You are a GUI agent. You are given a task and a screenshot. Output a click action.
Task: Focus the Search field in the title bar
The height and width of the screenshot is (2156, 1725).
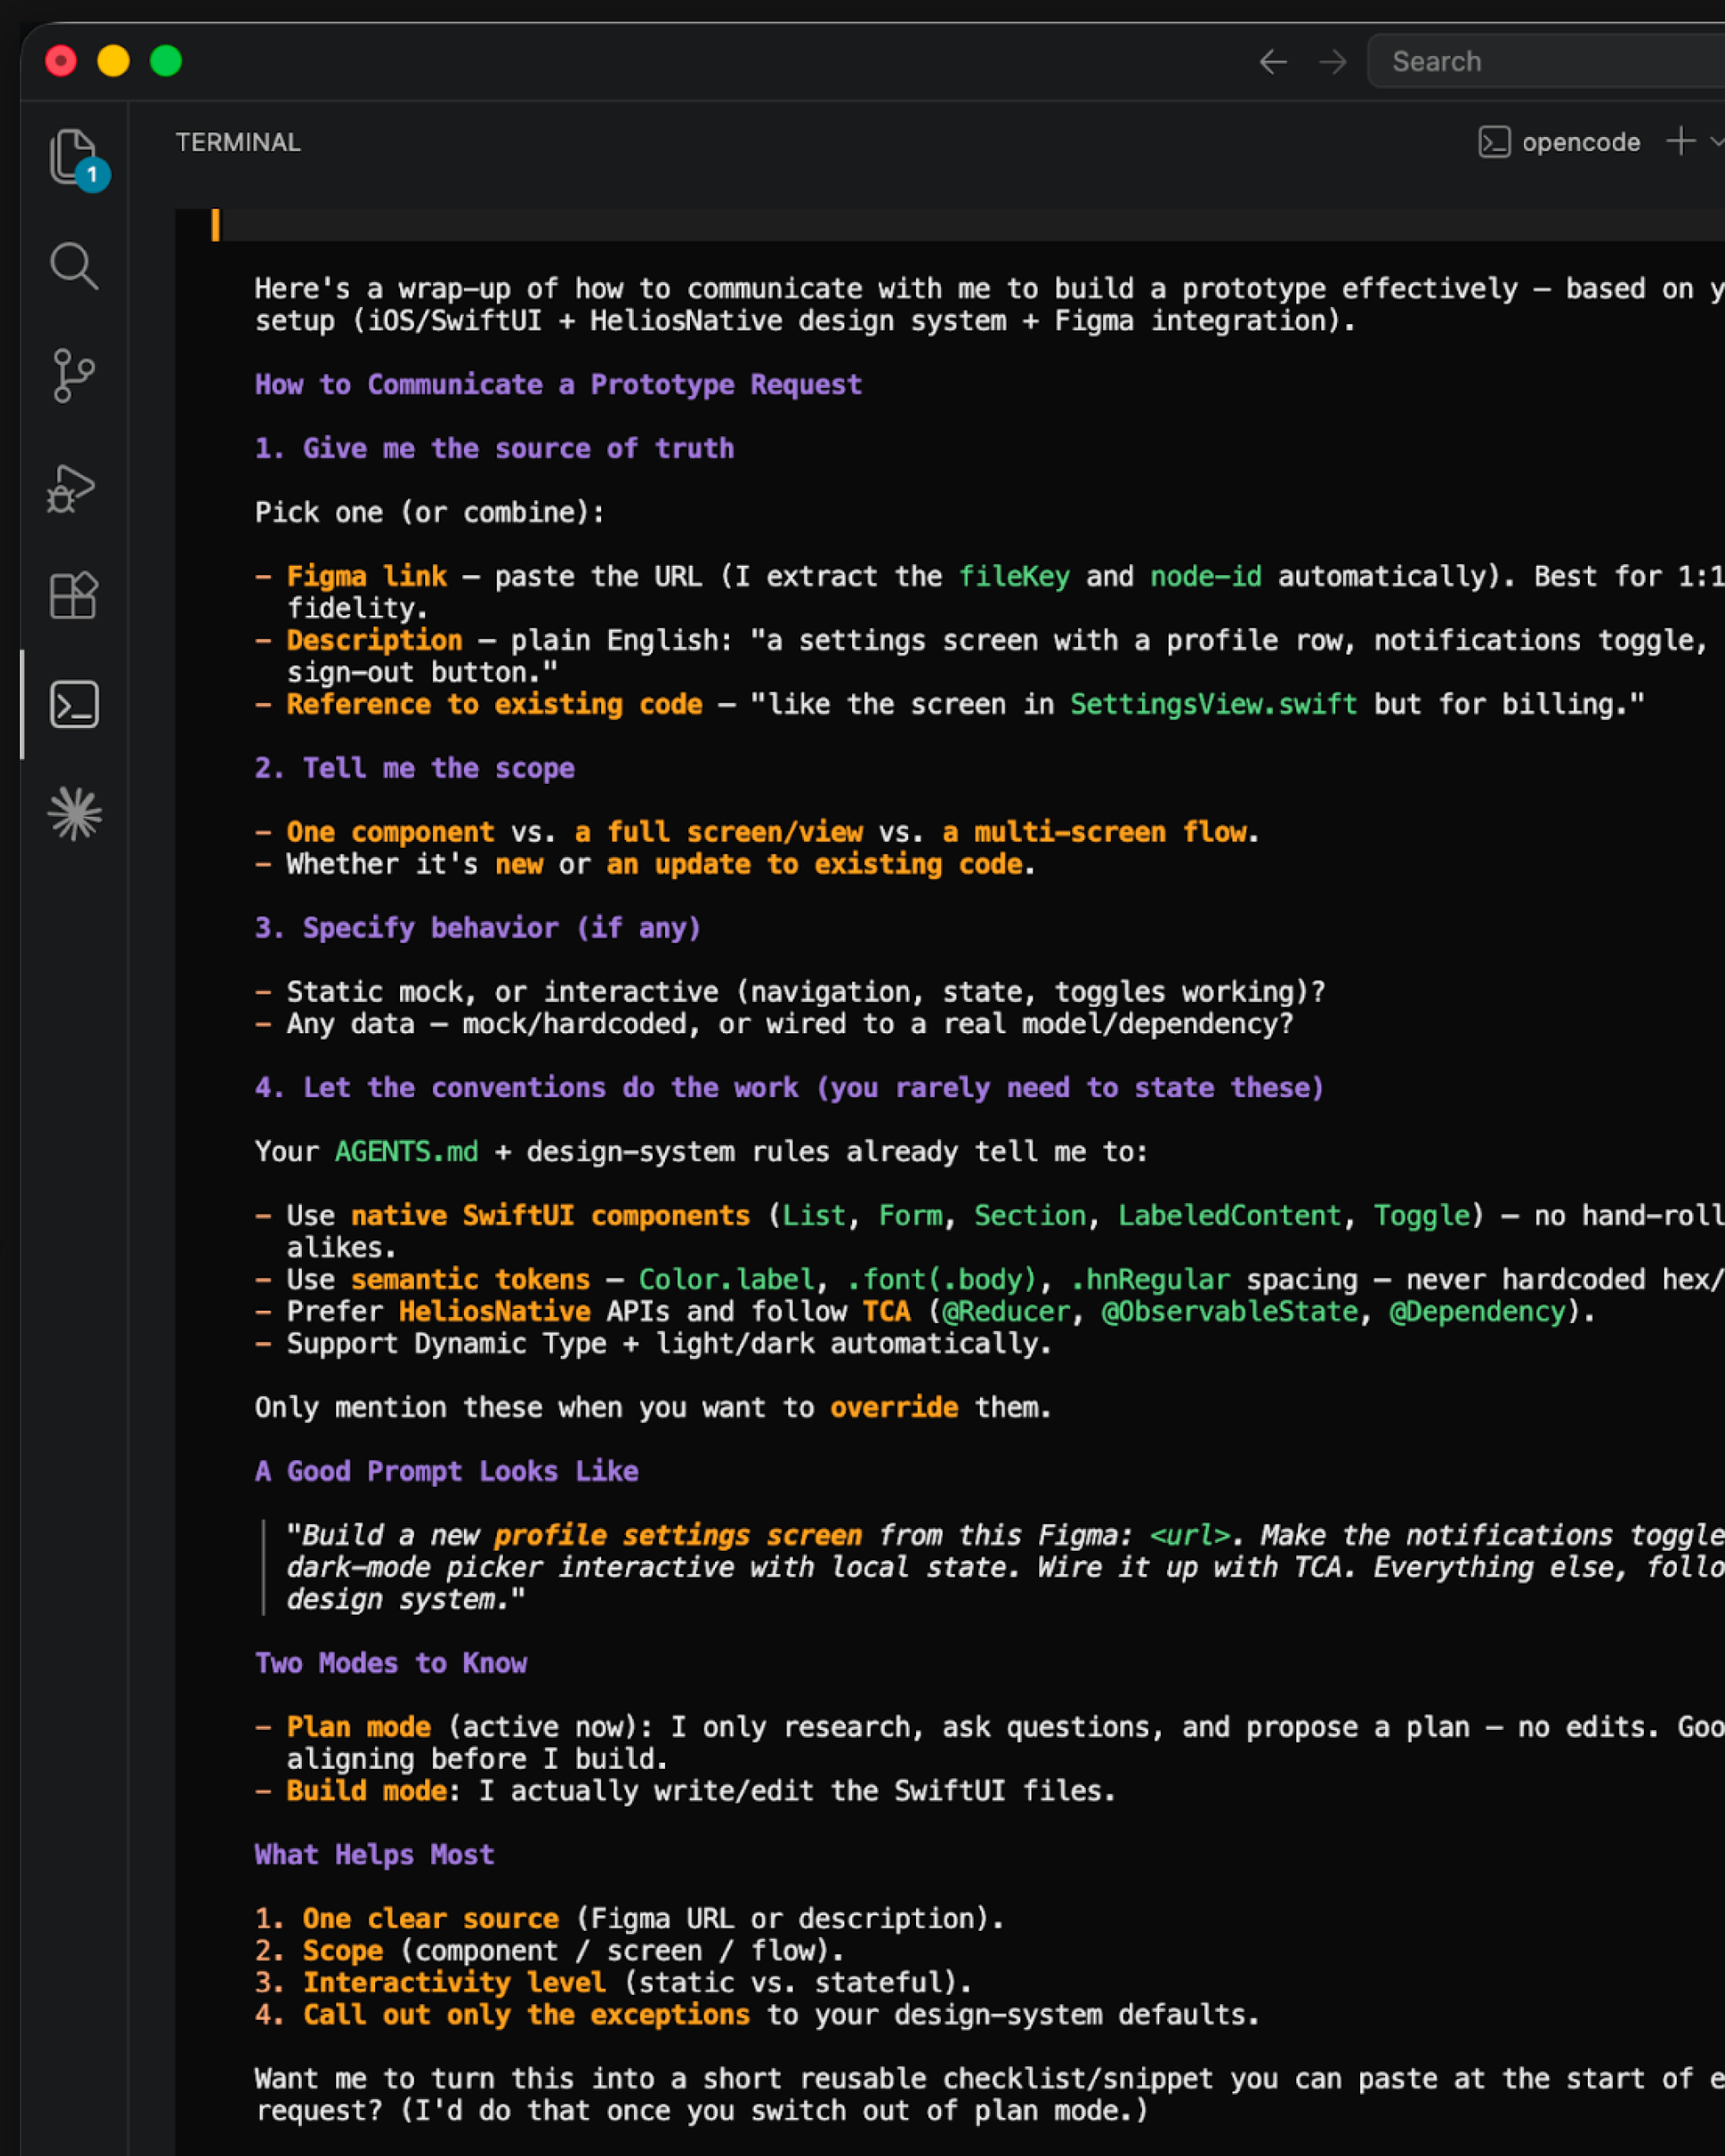point(1546,62)
